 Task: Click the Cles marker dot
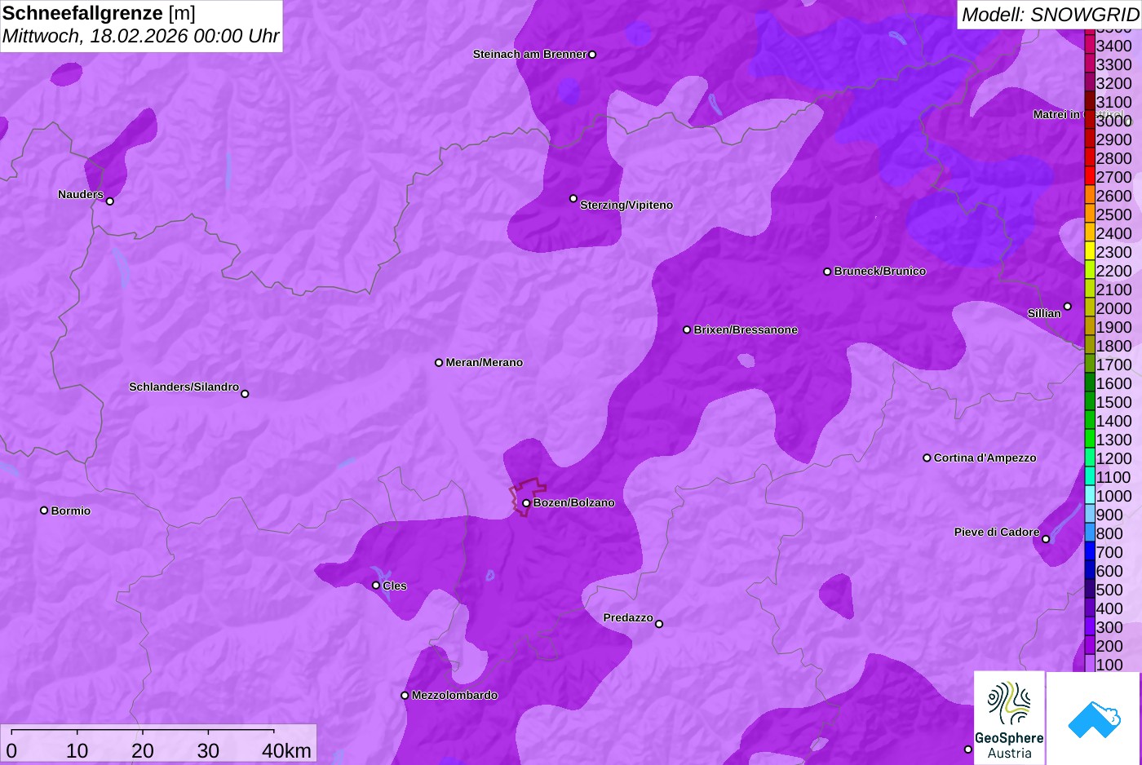(376, 585)
